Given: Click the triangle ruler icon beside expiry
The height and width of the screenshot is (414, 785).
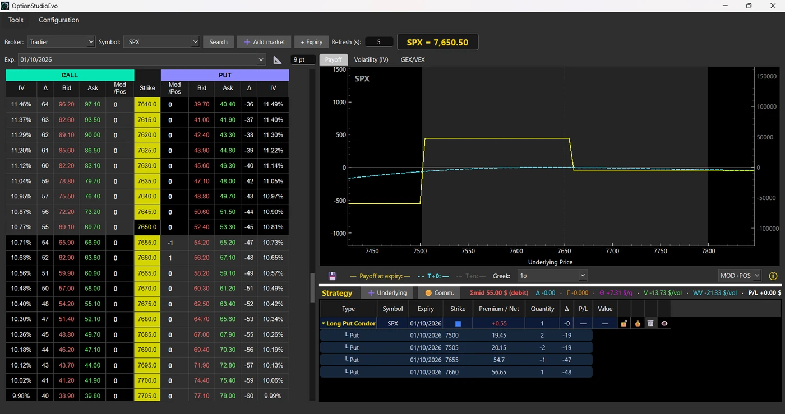Looking at the screenshot, I should point(278,60).
